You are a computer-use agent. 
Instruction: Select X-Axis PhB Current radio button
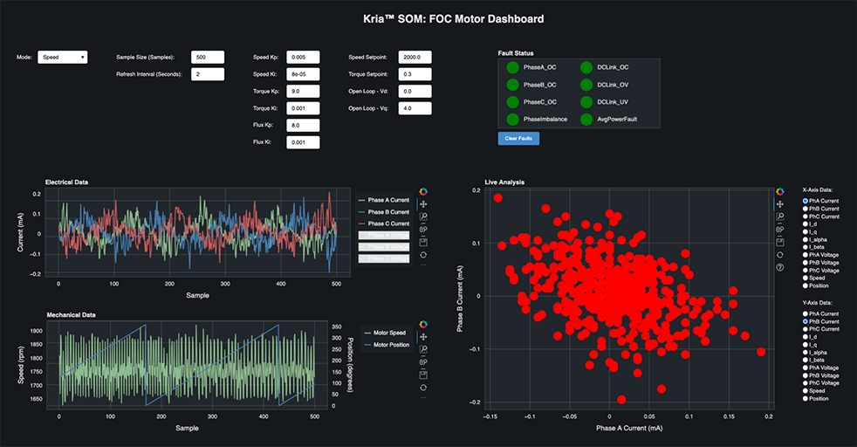point(806,209)
